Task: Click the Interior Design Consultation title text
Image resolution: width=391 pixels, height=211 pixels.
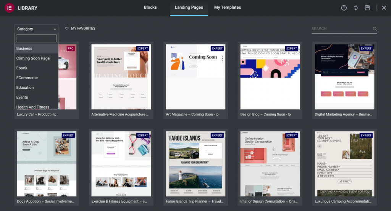Action: [269, 201]
